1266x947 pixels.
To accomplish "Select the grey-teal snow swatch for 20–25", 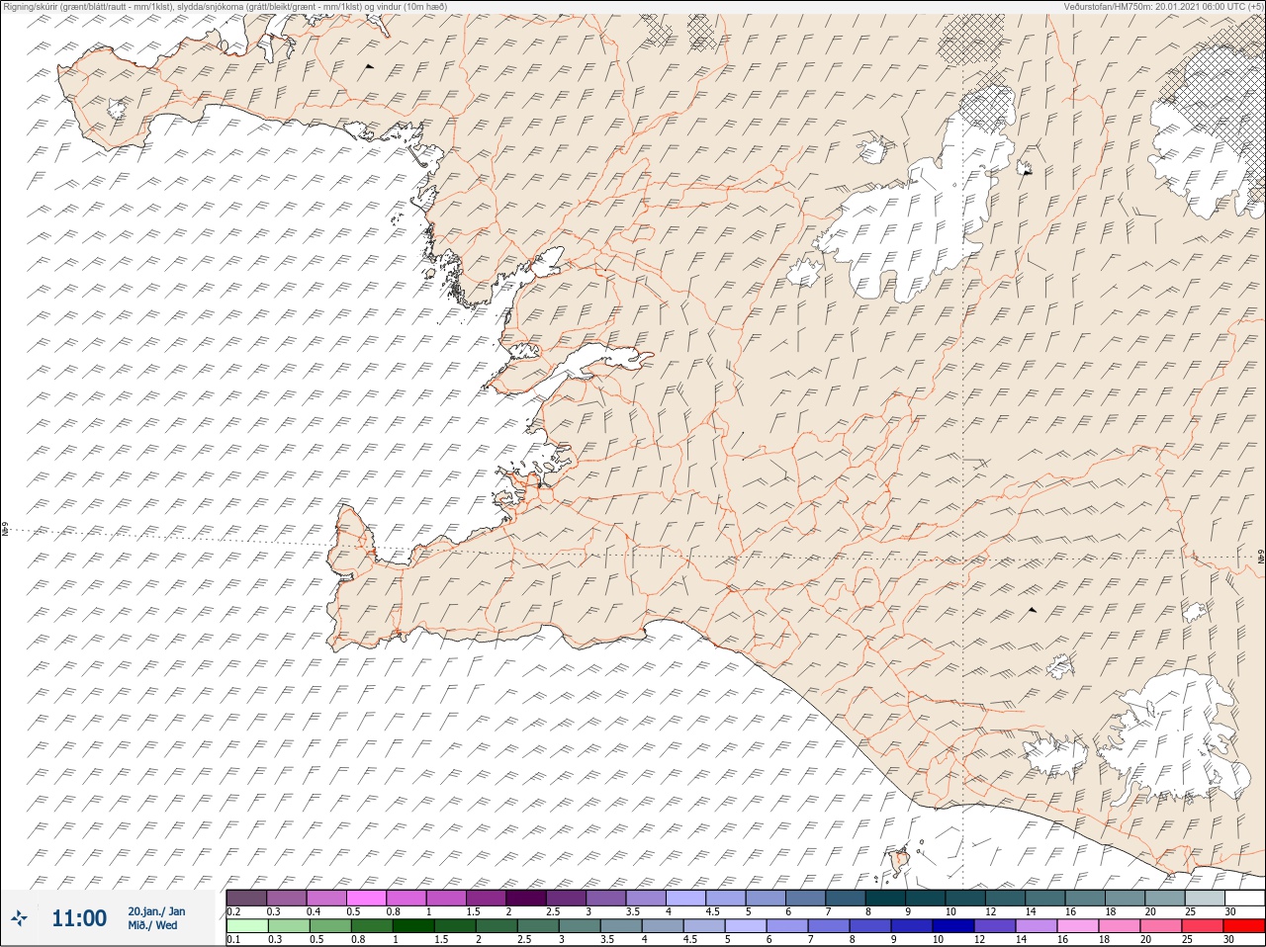I will (x=1165, y=899).
